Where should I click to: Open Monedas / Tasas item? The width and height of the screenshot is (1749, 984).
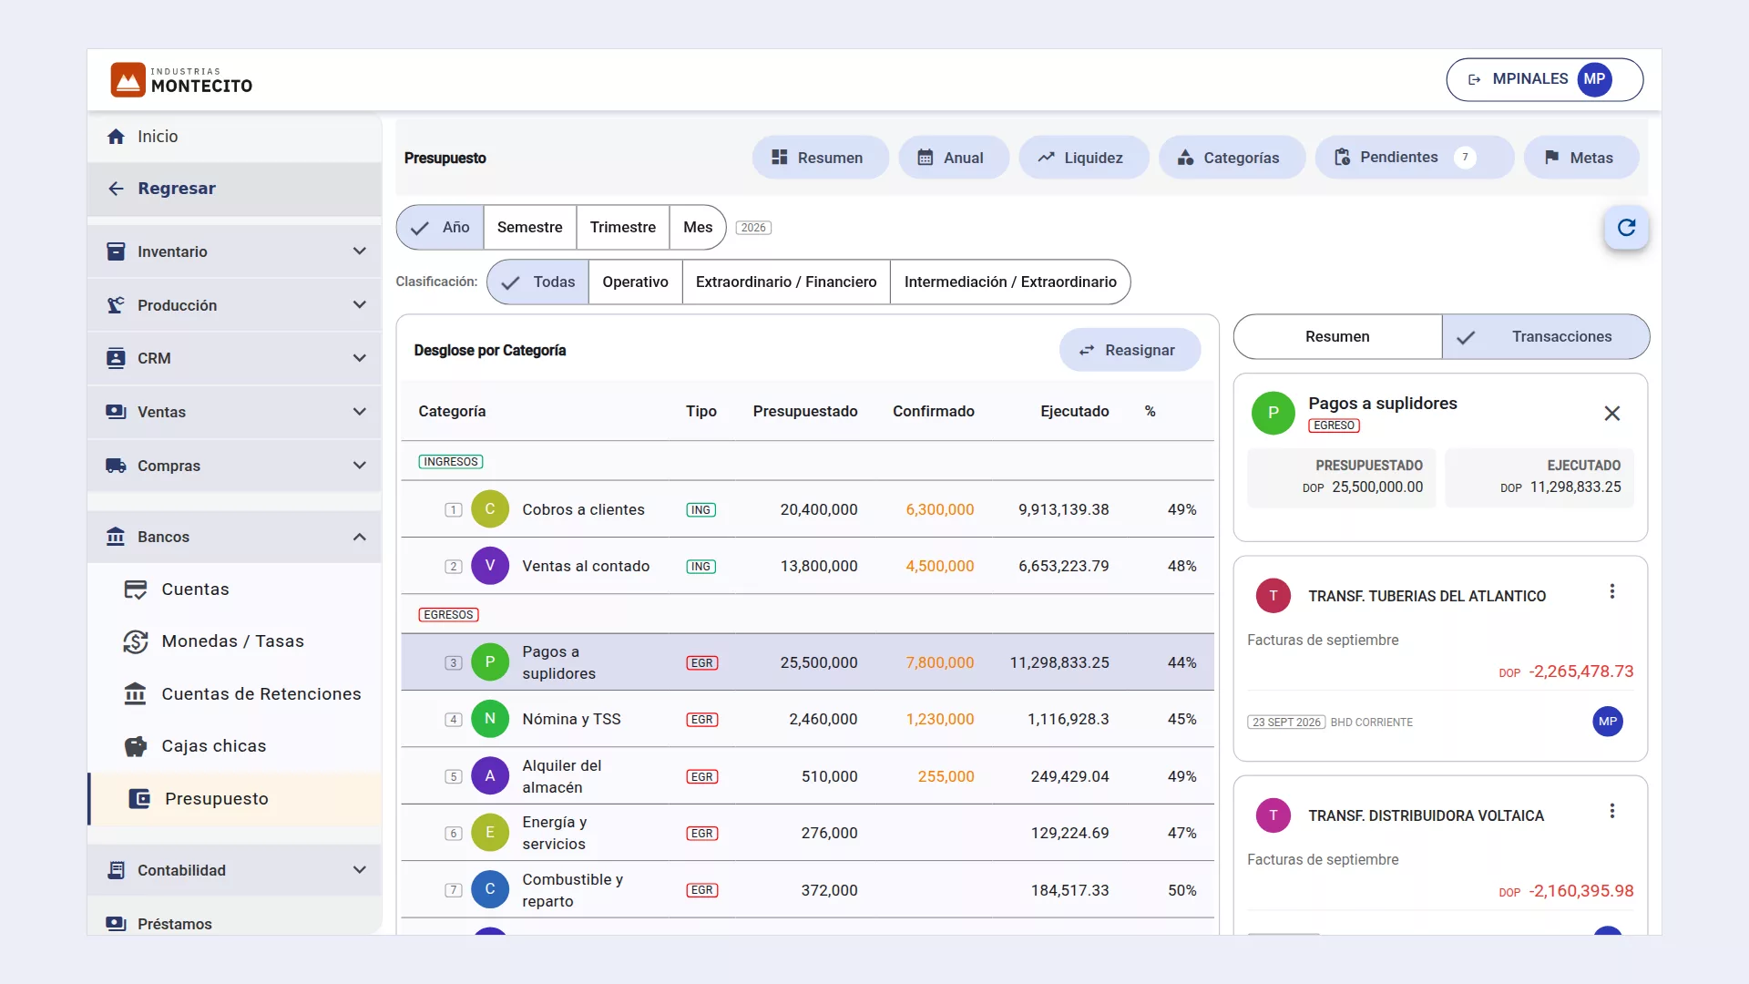(x=234, y=641)
